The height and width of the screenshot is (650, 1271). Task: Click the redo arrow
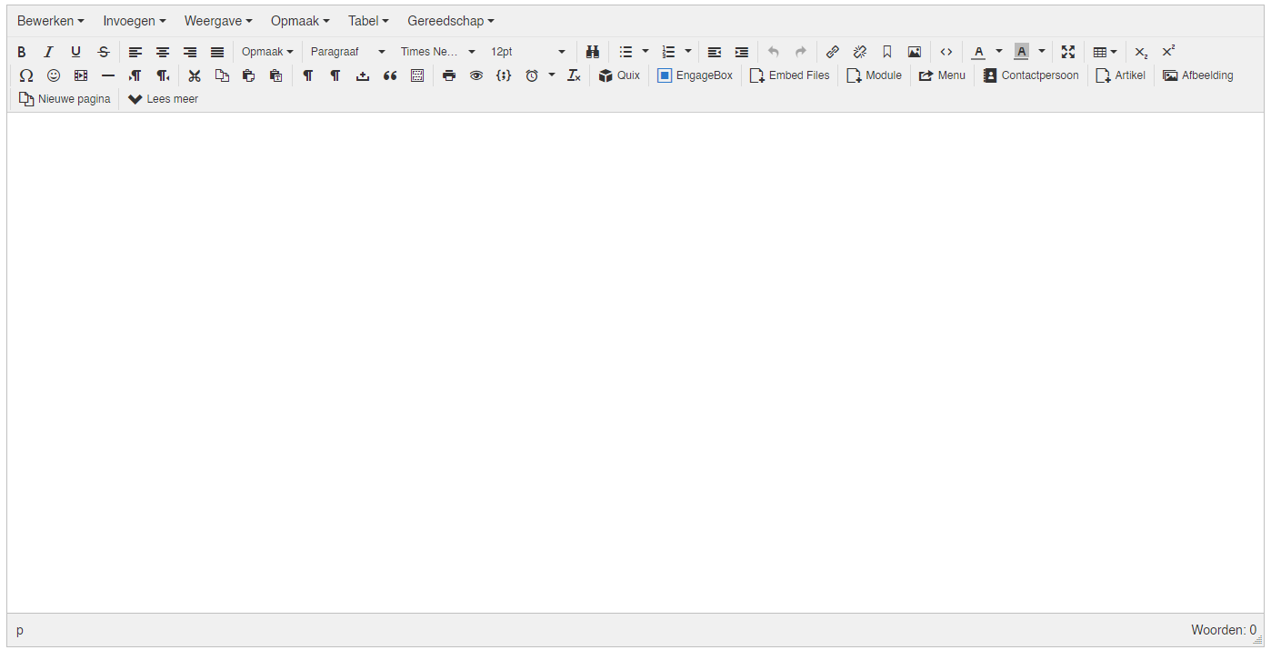pos(801,52)
